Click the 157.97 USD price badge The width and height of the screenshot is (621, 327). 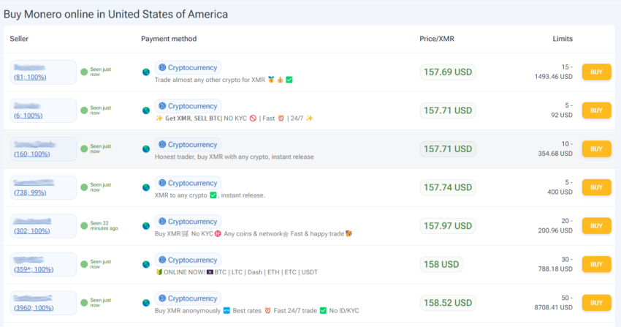(448, 226)
